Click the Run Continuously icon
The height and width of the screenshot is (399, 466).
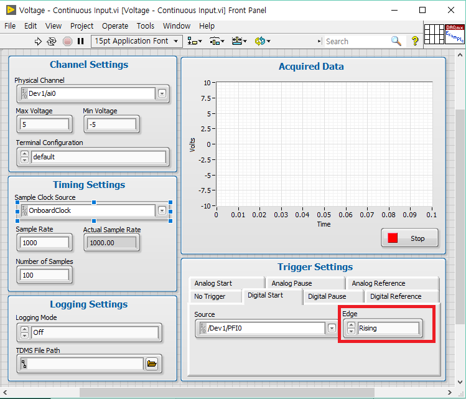tap(52, 41)
